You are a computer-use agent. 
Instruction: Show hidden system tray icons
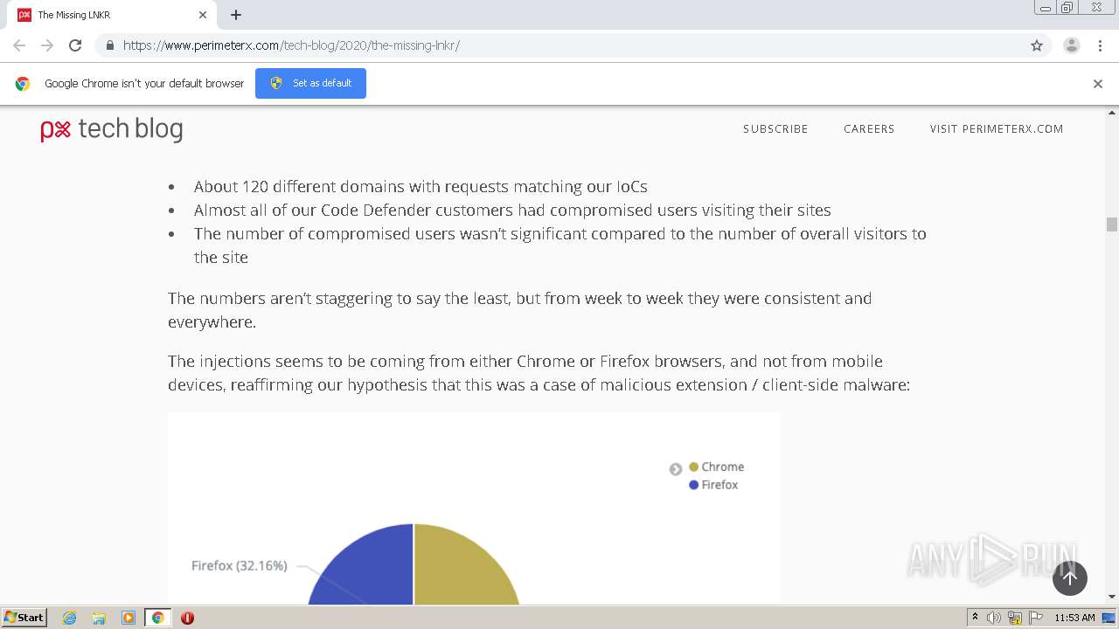click(x=975, y=618)
